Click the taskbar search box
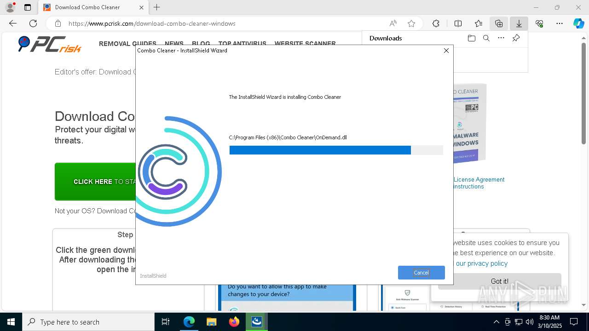This screenshot has height=331, width=589. (x=88, y=322)
